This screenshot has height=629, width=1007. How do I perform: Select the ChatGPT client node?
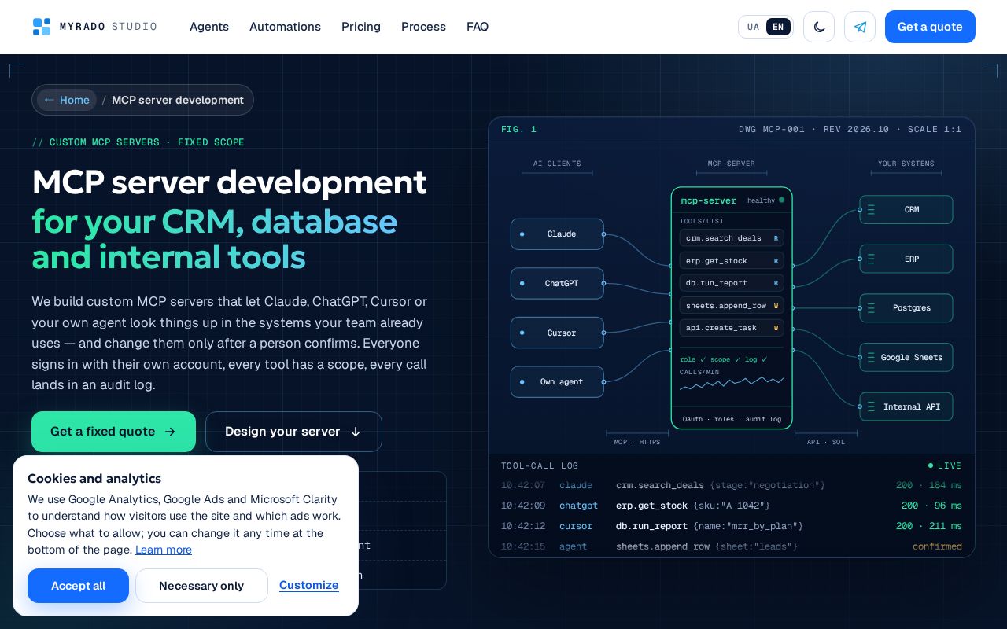(557, 283)
